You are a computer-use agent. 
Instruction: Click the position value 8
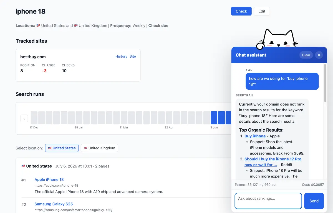tap(22, 71)
